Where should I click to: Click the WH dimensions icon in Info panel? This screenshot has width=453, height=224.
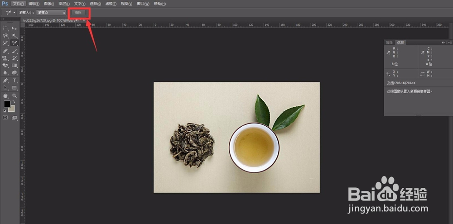(422, 74)
